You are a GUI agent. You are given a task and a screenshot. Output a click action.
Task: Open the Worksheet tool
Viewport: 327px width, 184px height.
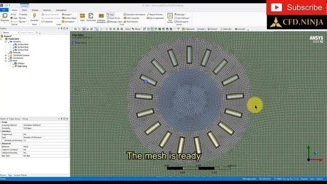tap(91, 17)
